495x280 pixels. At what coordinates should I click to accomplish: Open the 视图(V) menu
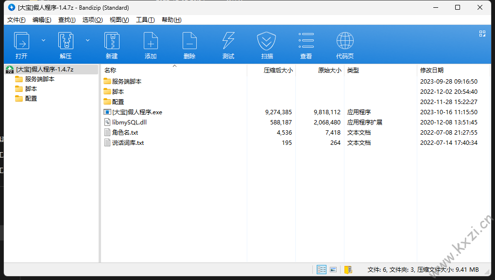coord(119,20)
